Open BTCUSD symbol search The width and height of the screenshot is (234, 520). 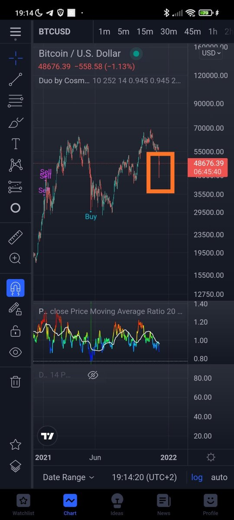point(55,32)
